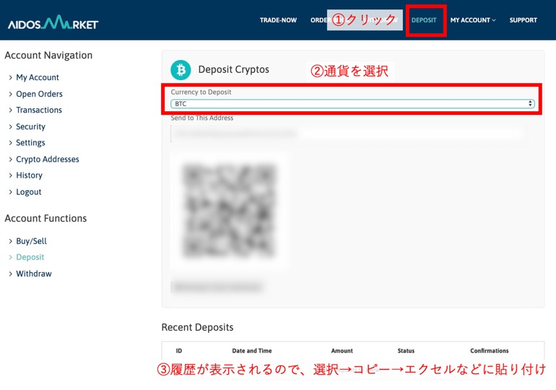Open Withdraw under Account Functions
Viewport: 556px width, 390px height.
(34, 274)
